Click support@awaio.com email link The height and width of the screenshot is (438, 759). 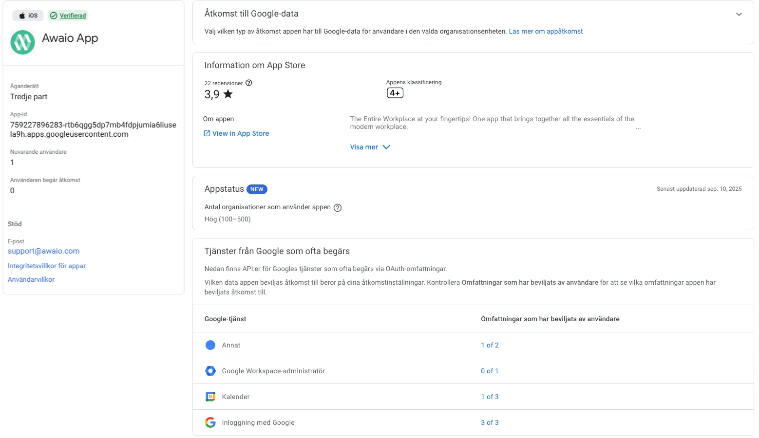point(43,251)
